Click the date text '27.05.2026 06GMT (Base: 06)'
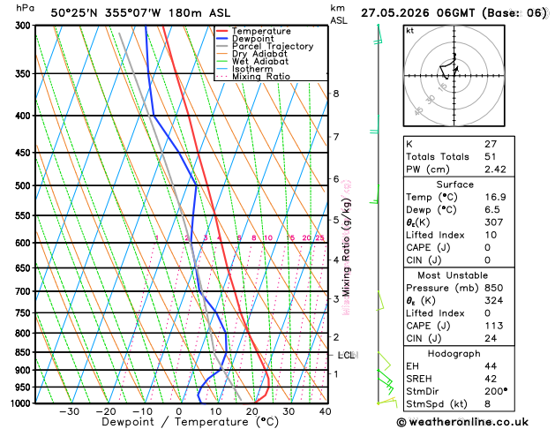This screenshot has height=429, width=555. 454,13
